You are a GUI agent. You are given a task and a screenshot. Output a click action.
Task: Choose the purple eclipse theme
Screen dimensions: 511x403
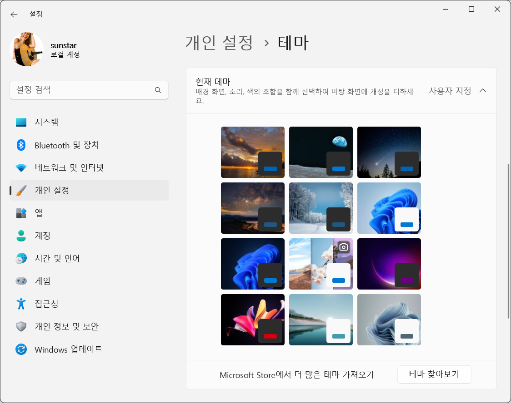coord(389,264)
